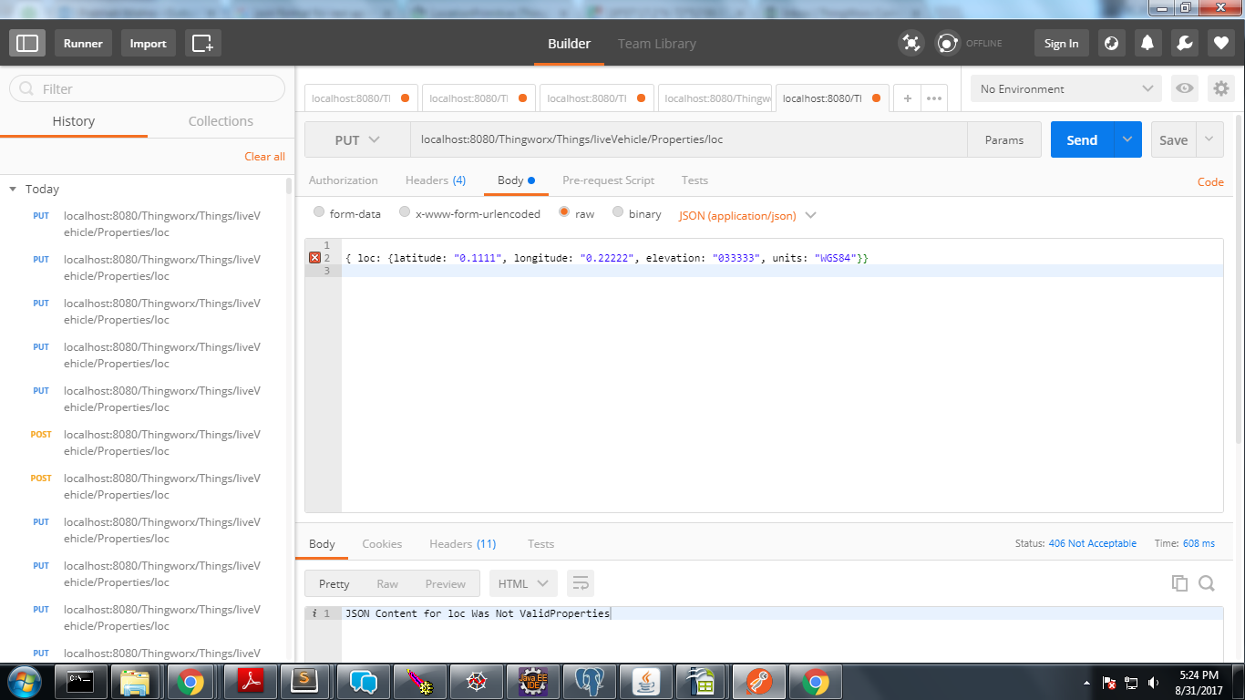Image resolution: width=1245 pixels, height=700 pixels.
Task: Open manage environments gear icon
Action: [1220, 88]
